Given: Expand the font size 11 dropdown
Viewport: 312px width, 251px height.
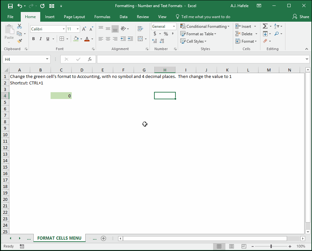Looking at the screenshot, I should 78,29.
